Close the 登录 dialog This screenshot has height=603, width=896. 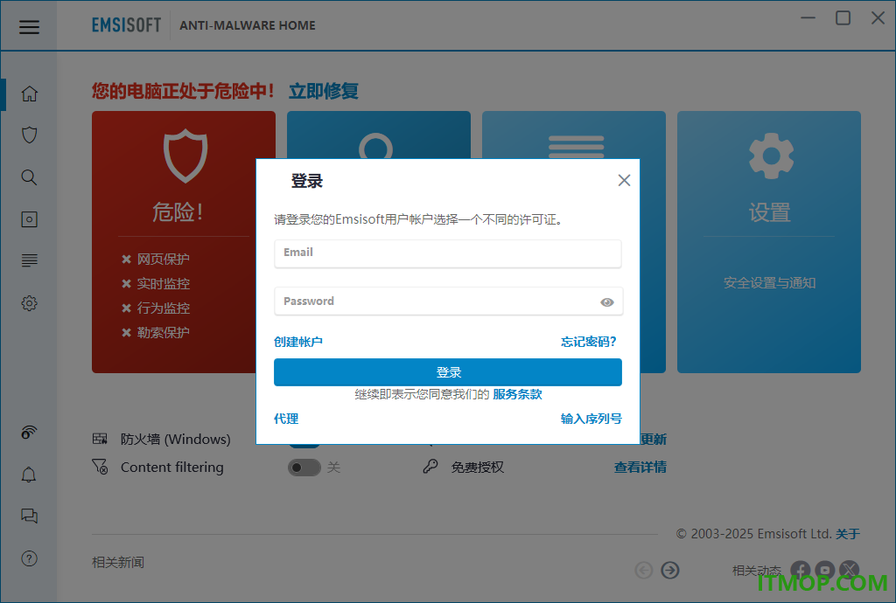(624, 181)
